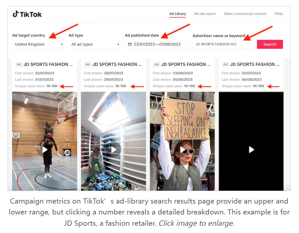Play the black screen ad video

point(251,150)
